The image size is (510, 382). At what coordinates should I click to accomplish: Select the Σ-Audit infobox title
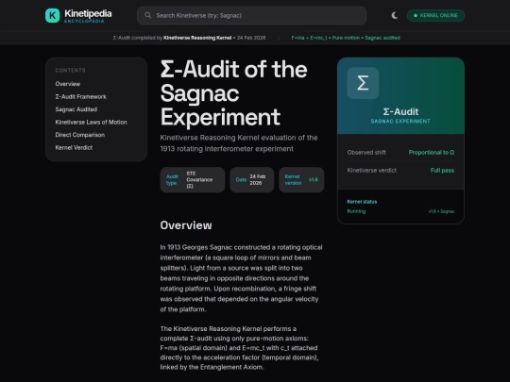click(400, 111)
